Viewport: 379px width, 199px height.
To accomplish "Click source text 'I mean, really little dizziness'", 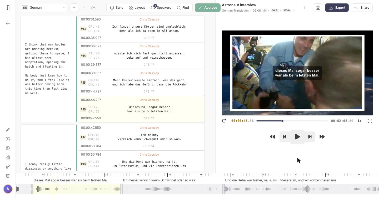I will coord(48,166).
